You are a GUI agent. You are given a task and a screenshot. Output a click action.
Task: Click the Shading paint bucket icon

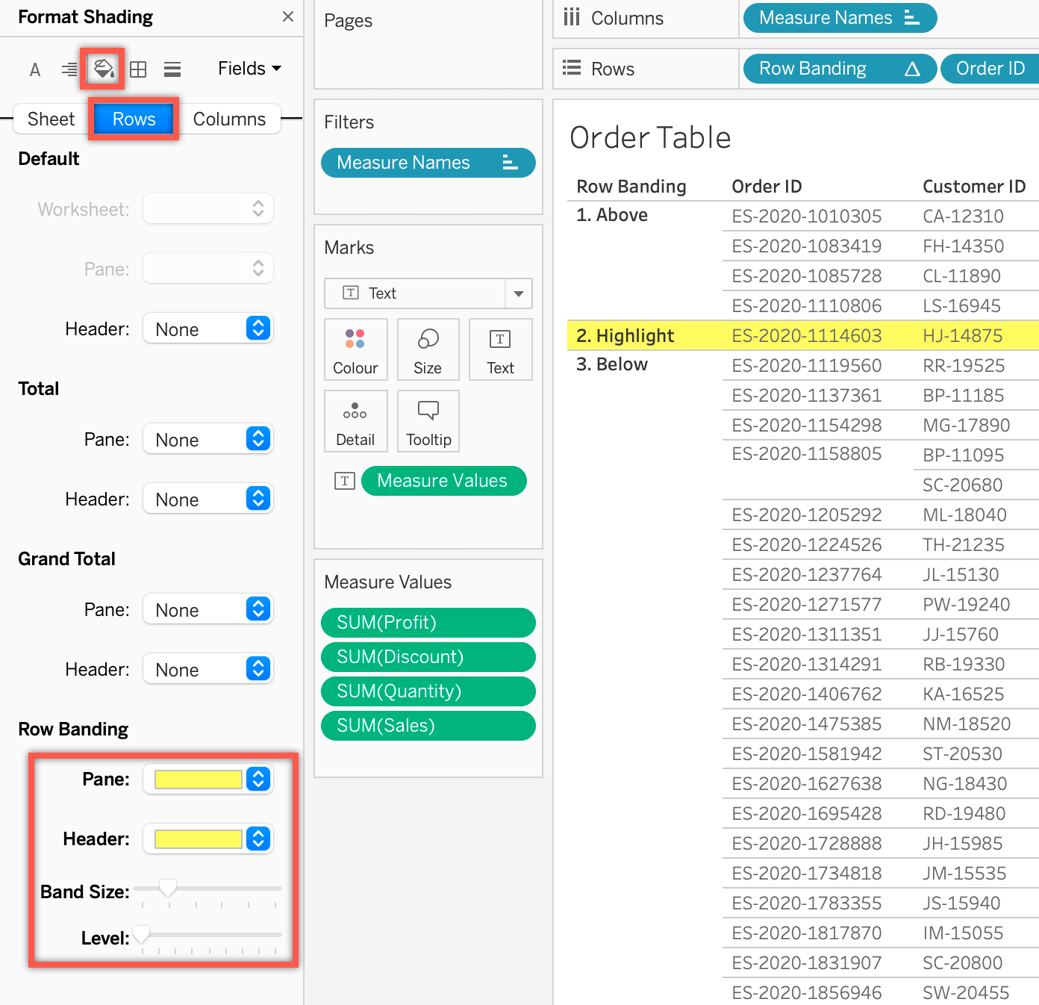[x=102, y=68]
